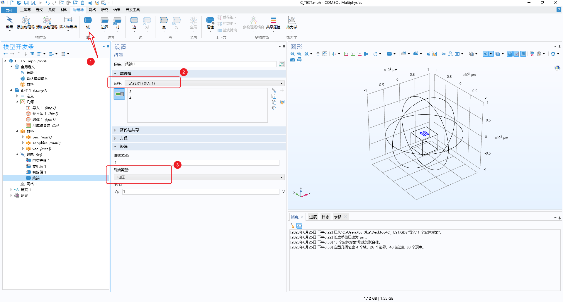Image resolution: width=563 pixels, height=302 pixels.
Task: Click the 添加物理场 atom icon
Action: click(26, 20)
